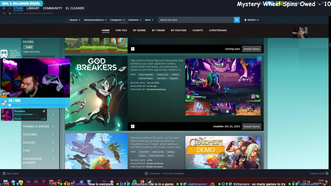Install the God Breakers demo

click(252, 126)
